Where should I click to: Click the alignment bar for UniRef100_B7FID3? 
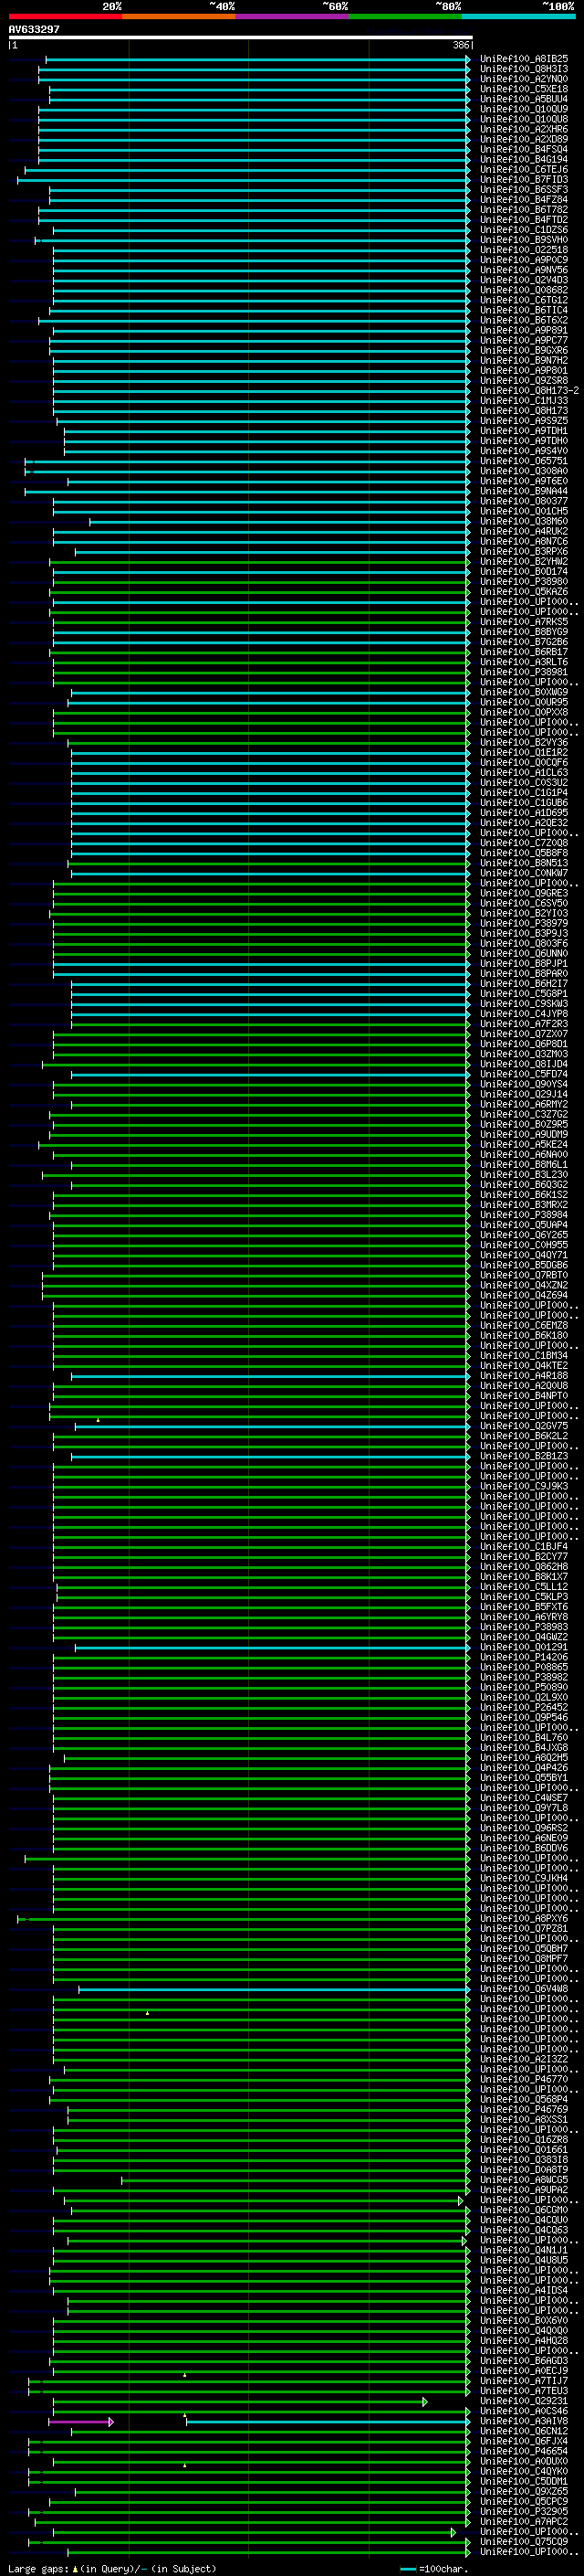point(244,180)
